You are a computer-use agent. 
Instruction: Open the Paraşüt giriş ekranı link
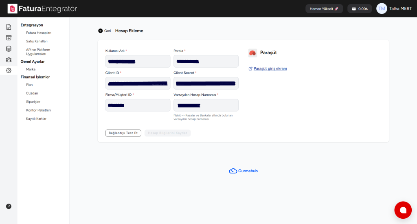point(270,68)
